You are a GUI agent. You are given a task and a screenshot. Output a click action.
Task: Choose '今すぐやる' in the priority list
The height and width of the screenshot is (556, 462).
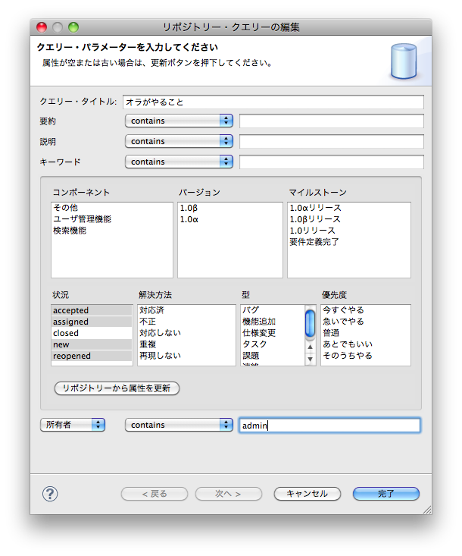coord(343,310)
